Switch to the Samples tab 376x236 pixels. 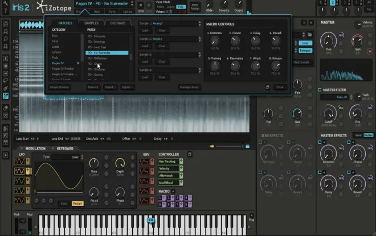91,23
